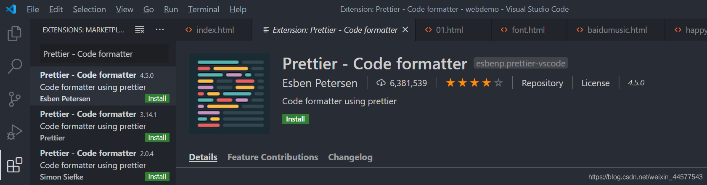Install Prettier 3.14.1 from the list
Image resolution: width=707 pixels, height=185 pixels.
point(157,137)
